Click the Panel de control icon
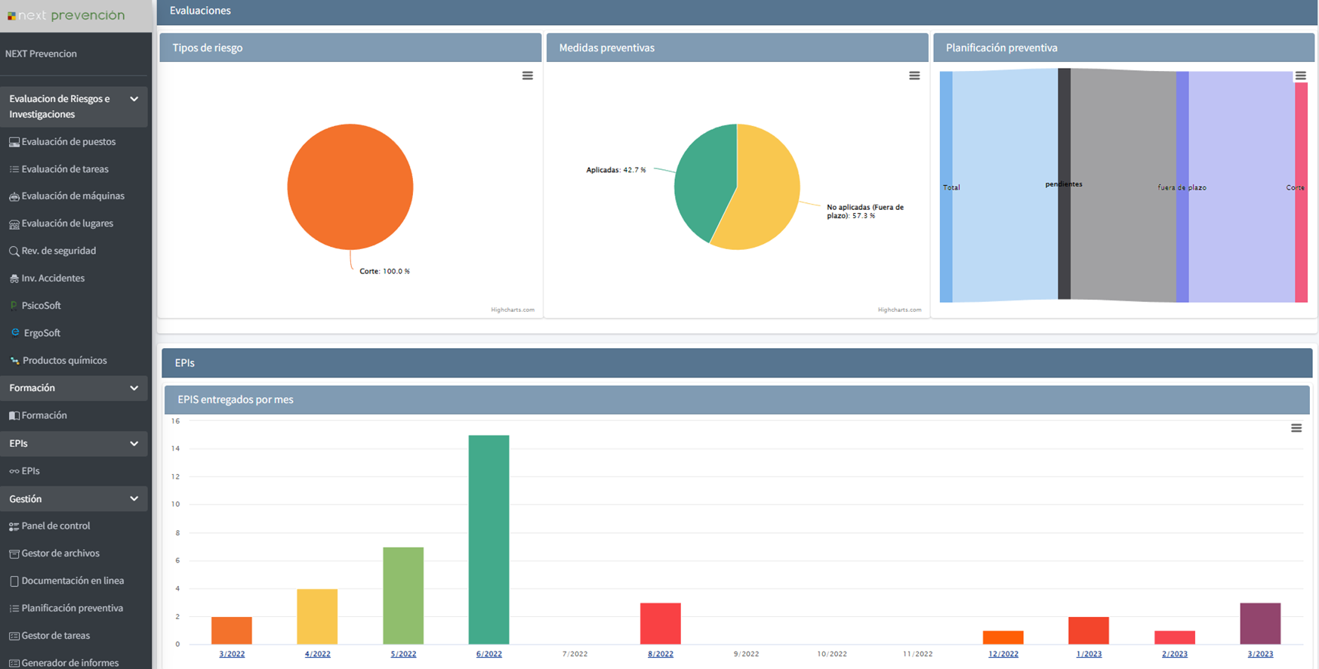Image resolution: width=1319 pixels, height=669 pixels. click(x=14, y=526)
